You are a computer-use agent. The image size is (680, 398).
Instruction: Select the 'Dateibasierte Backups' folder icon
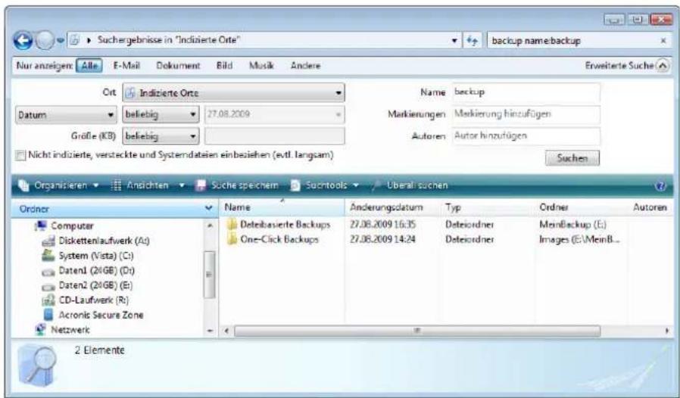point(232,224)
